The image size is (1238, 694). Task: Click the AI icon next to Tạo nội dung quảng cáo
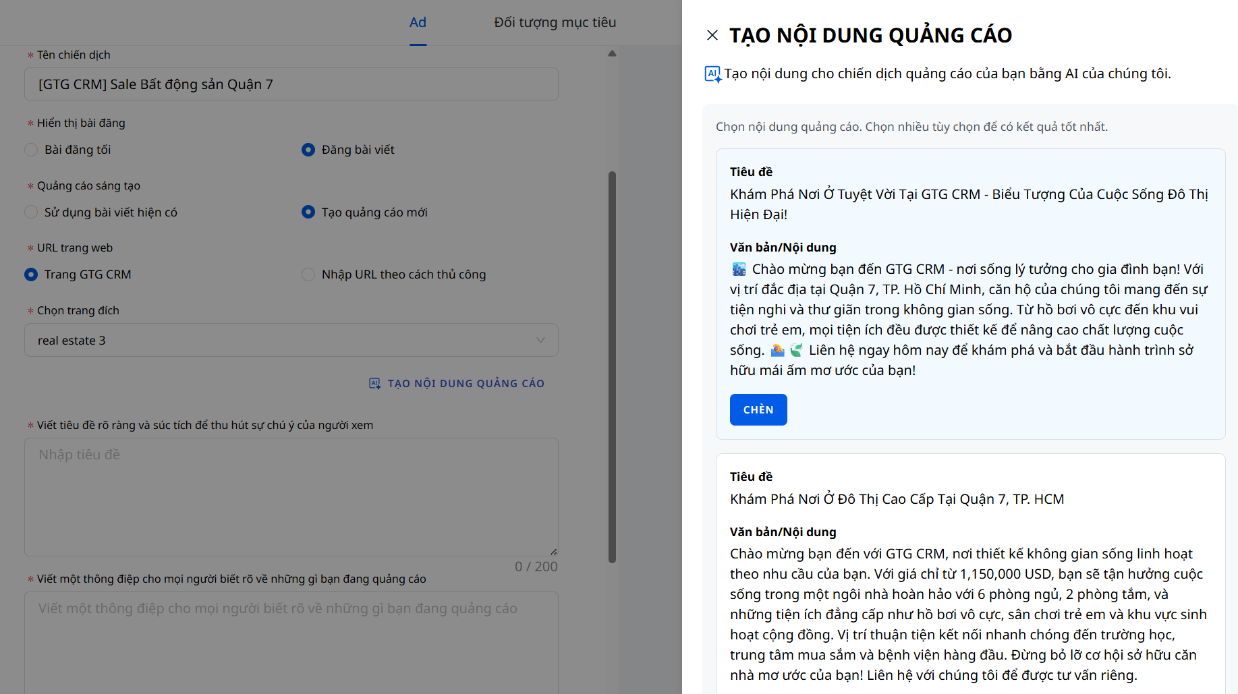tap(374, 384)
